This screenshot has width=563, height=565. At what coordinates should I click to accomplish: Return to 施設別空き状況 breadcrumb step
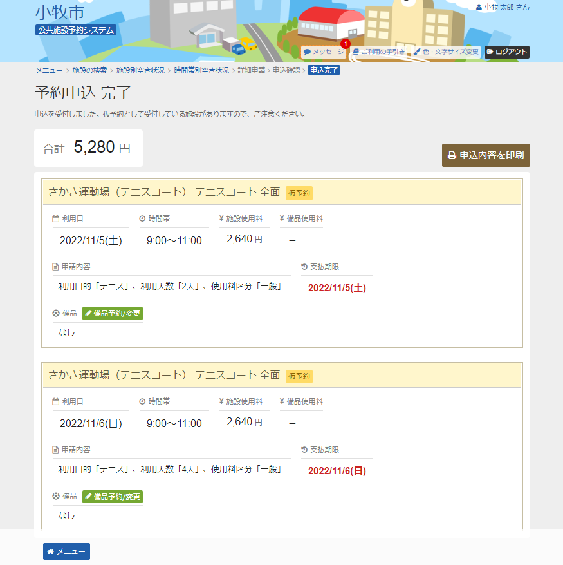click(x=140, y=70)
